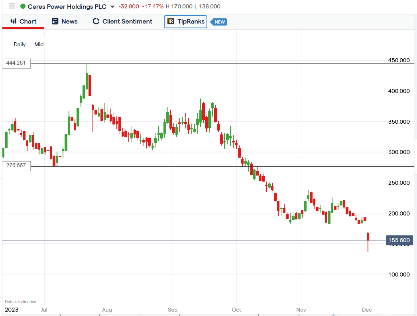Click the Dec label on time axis

pyautogui.click(x=367, y=310)
